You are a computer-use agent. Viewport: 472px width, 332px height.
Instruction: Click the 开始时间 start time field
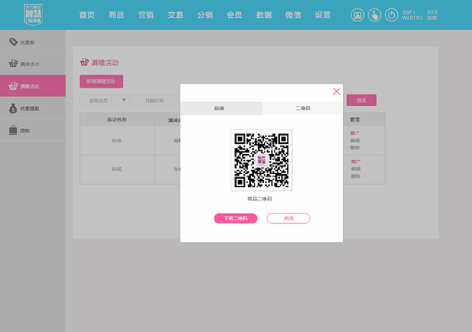point(156,100)
